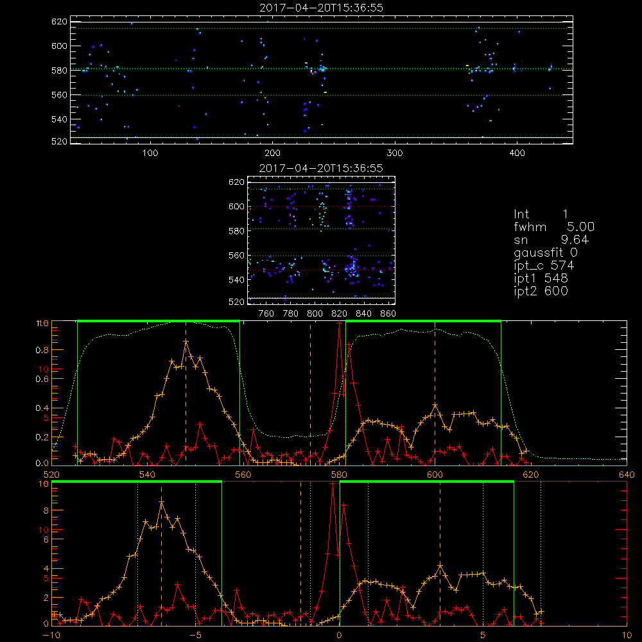Click y-axis label '2' of bottom plot
The image size is (642, 642).
46,598
